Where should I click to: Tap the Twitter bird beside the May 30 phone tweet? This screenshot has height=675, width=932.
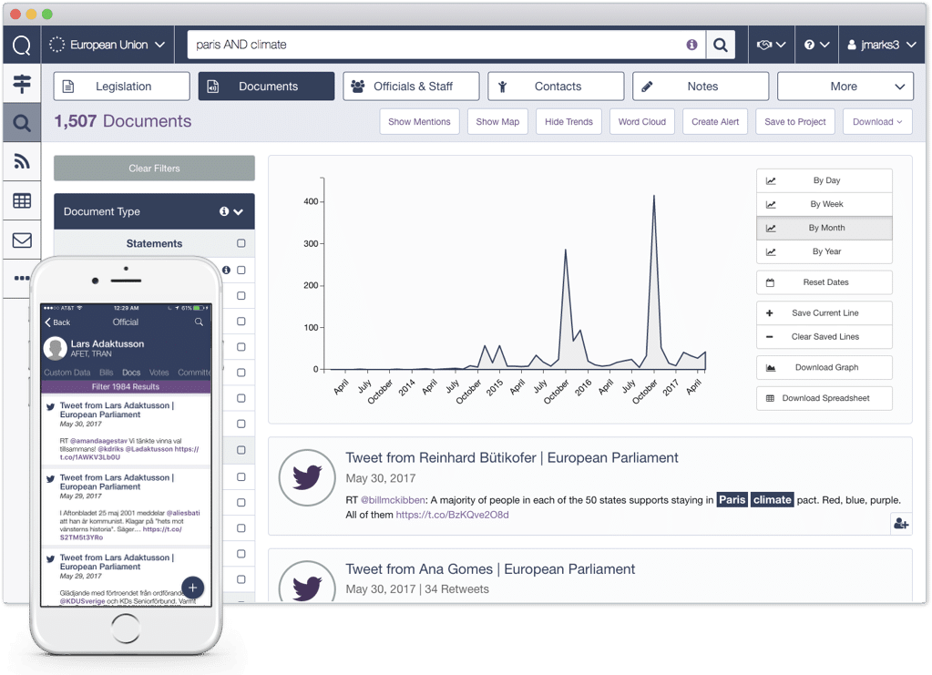pyautogui.click(x=50, y=407)
